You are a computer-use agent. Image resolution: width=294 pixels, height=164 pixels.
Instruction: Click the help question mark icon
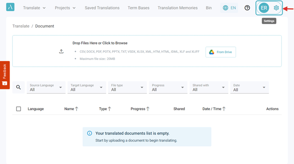coord(247,8)
